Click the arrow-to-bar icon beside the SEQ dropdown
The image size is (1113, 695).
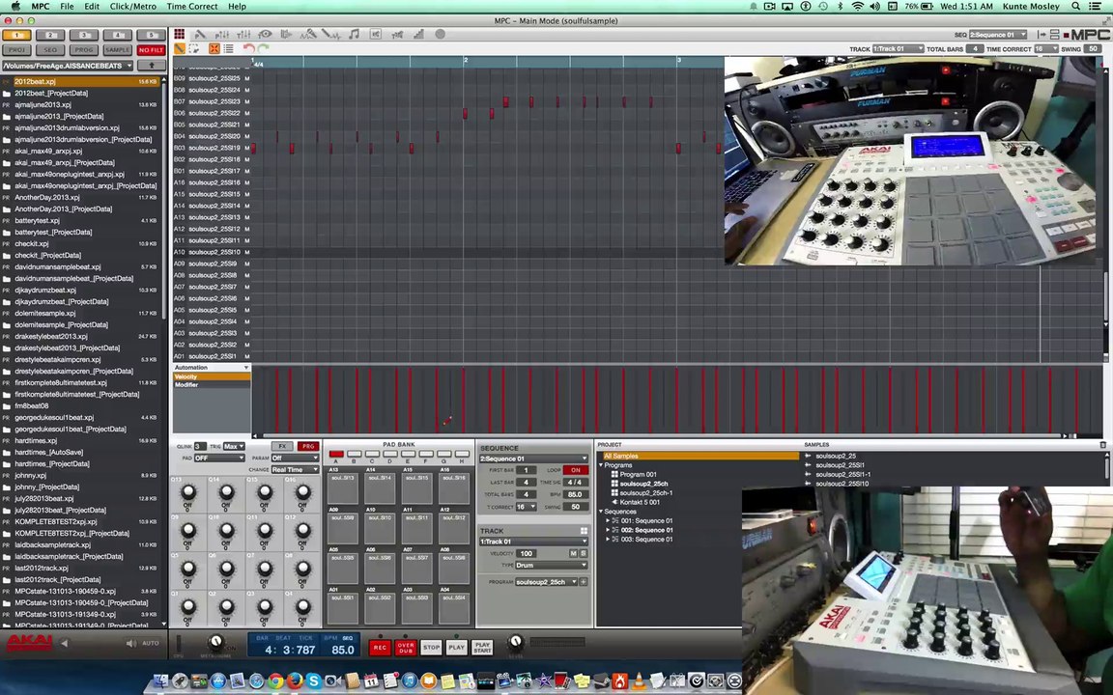tap(1042, 35)
